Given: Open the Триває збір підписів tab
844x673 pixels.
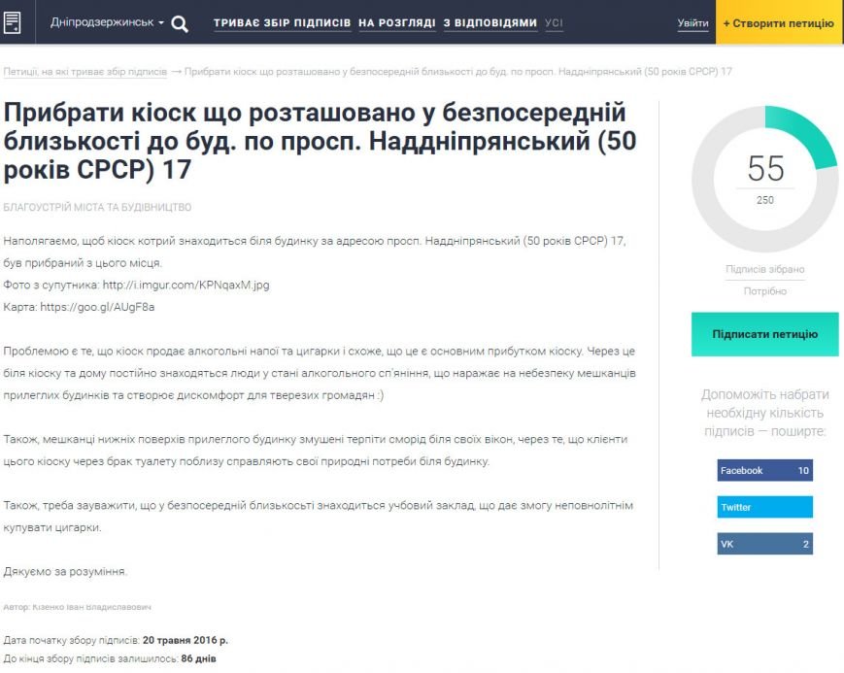Looking at the screenshot, I should point(282,23).
